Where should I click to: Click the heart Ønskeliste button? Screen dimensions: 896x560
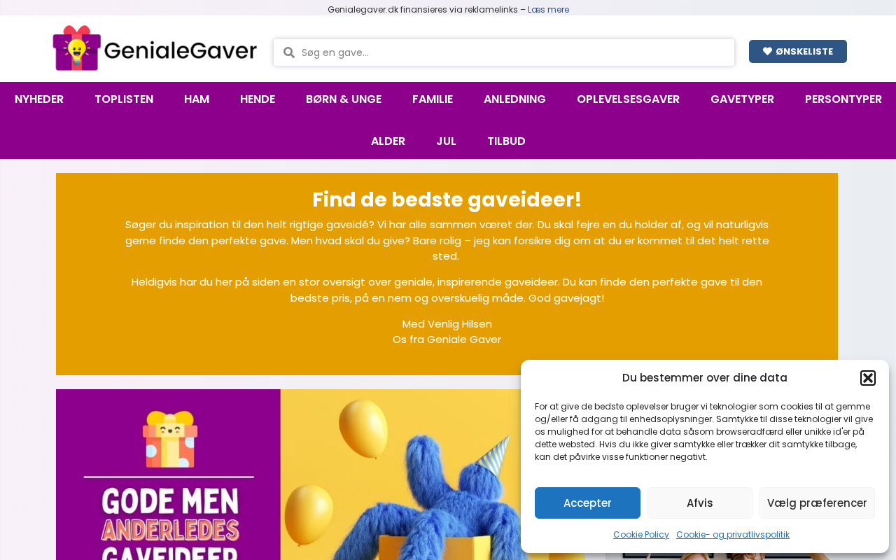[798, 51]
